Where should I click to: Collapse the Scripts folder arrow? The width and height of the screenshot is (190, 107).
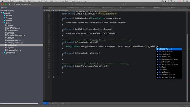pyautogui.click(x=3, y=23)
